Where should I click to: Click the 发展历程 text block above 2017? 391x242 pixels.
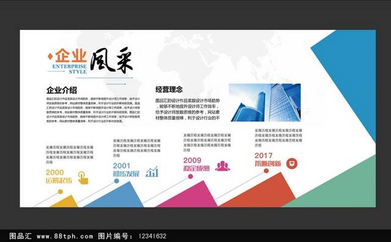click(279, 137)
